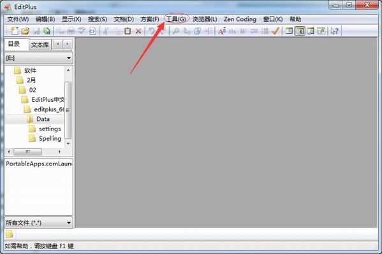
Task: Click the horizontal scrollbar thumb in directory panel
Action: (27, 152)
